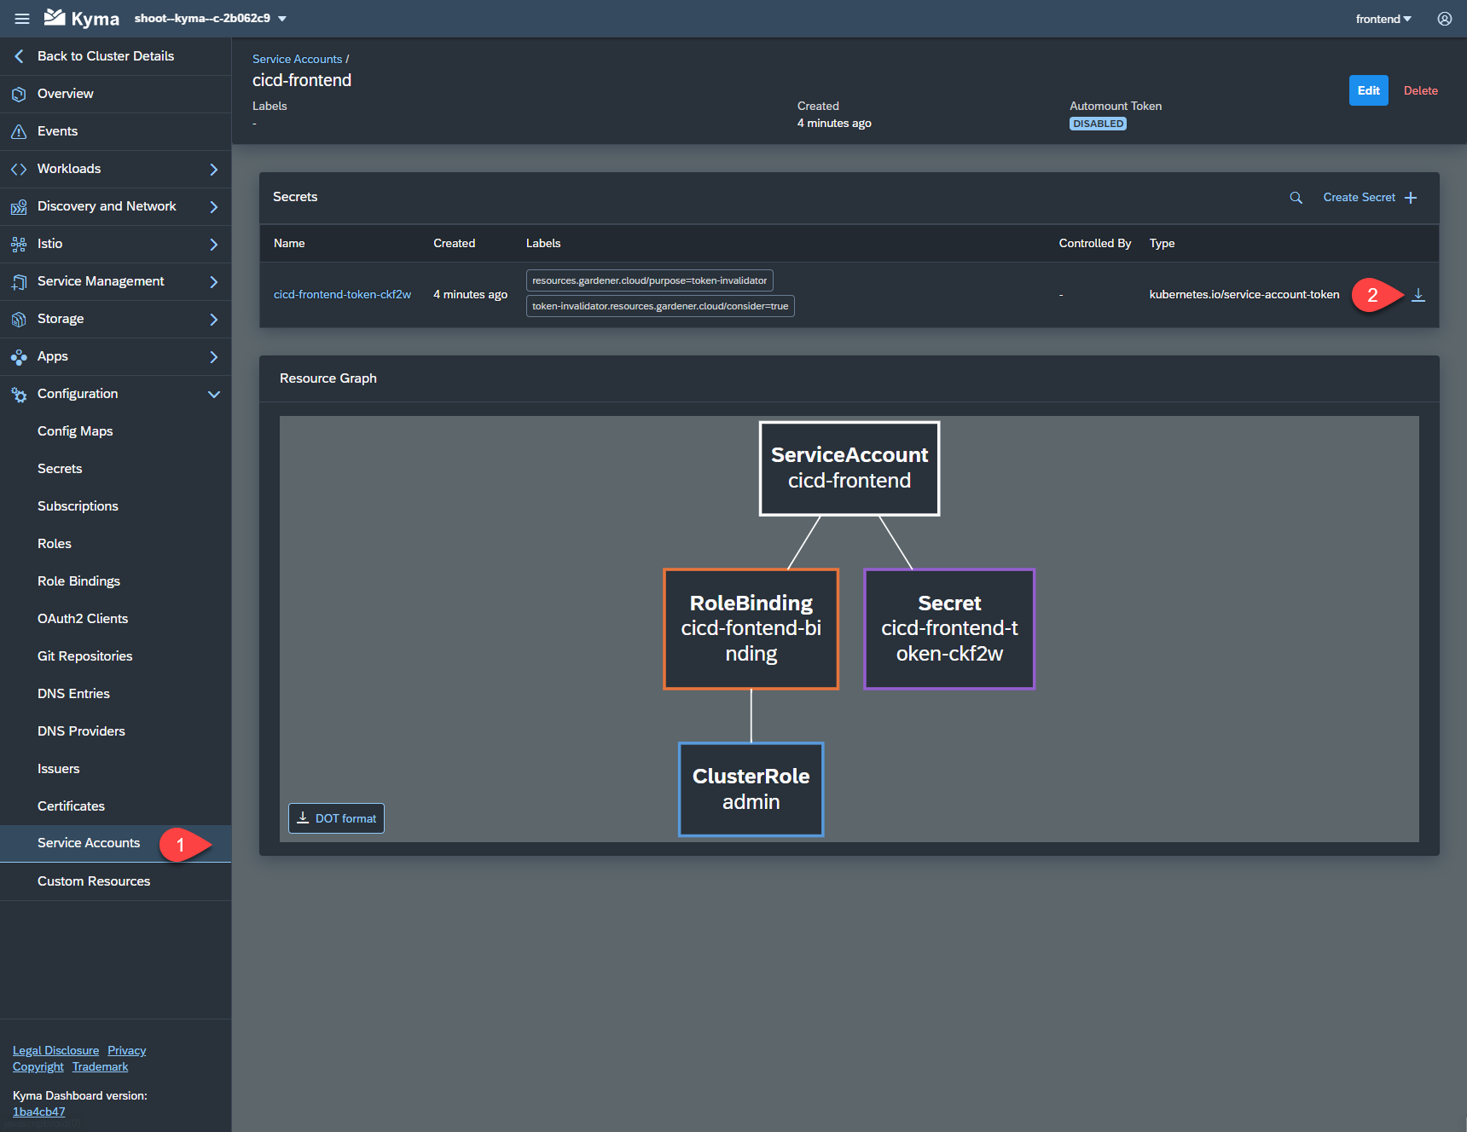Image resolution: width=1467 pixels, height=1132 pixels.
Task: Expand the Apps section chevron
Action: (214, 356)
